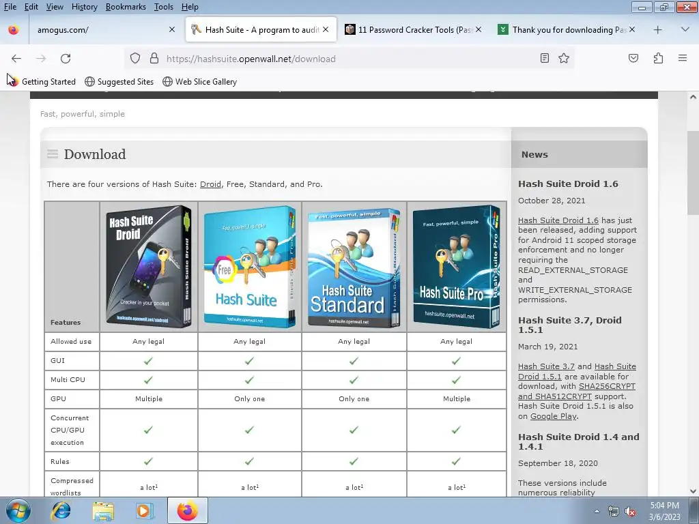Viewport: 699px width, 524px height.
Task: Click the Hash Suite Standard box image
Action: 354,267
